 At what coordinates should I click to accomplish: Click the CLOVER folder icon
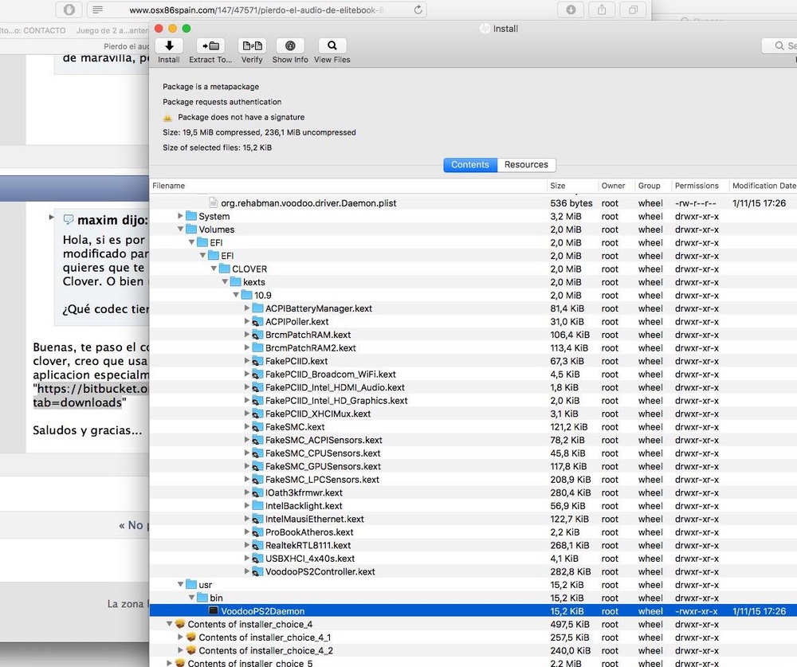pos(225,269)
